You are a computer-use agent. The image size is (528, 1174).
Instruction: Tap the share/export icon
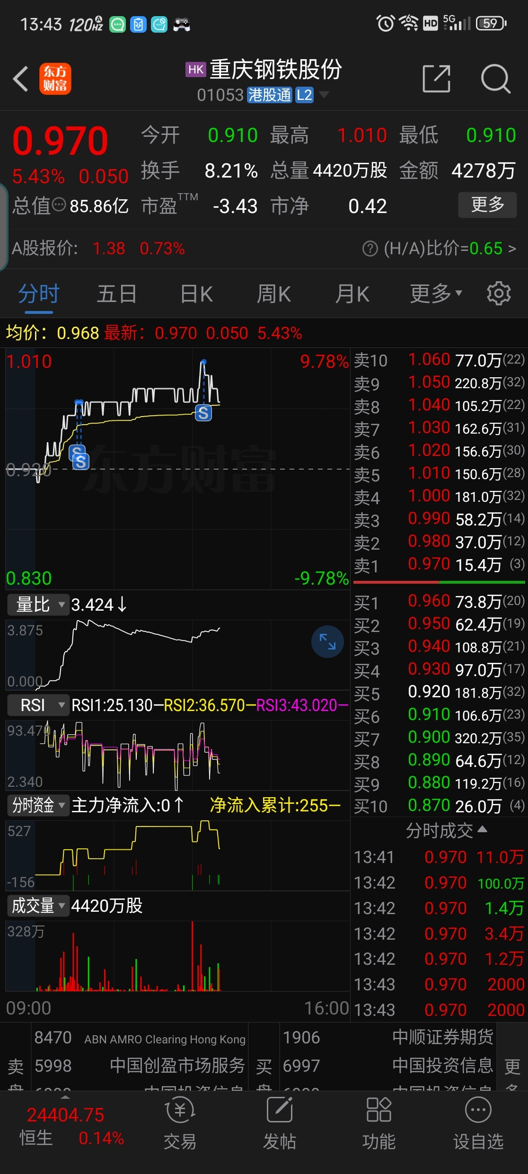point(436,79)
